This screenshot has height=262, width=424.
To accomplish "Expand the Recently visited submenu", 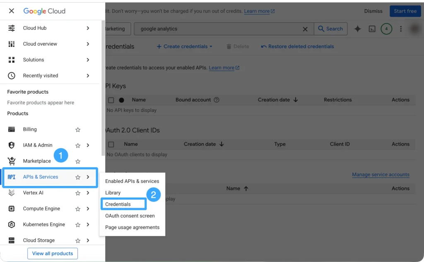I will tap(88, 76).
